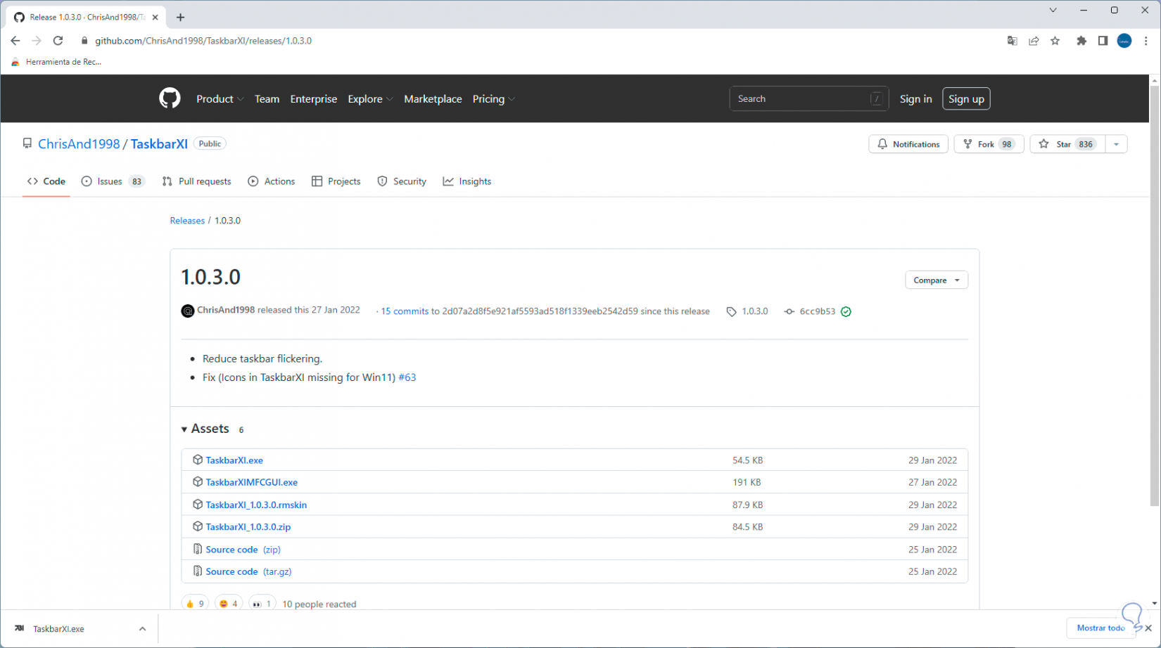Download TaskbarXI_1.0.3.0.zip asset
The height and width of the screenshot is (648, 1161).
click(x=248, y=526)
